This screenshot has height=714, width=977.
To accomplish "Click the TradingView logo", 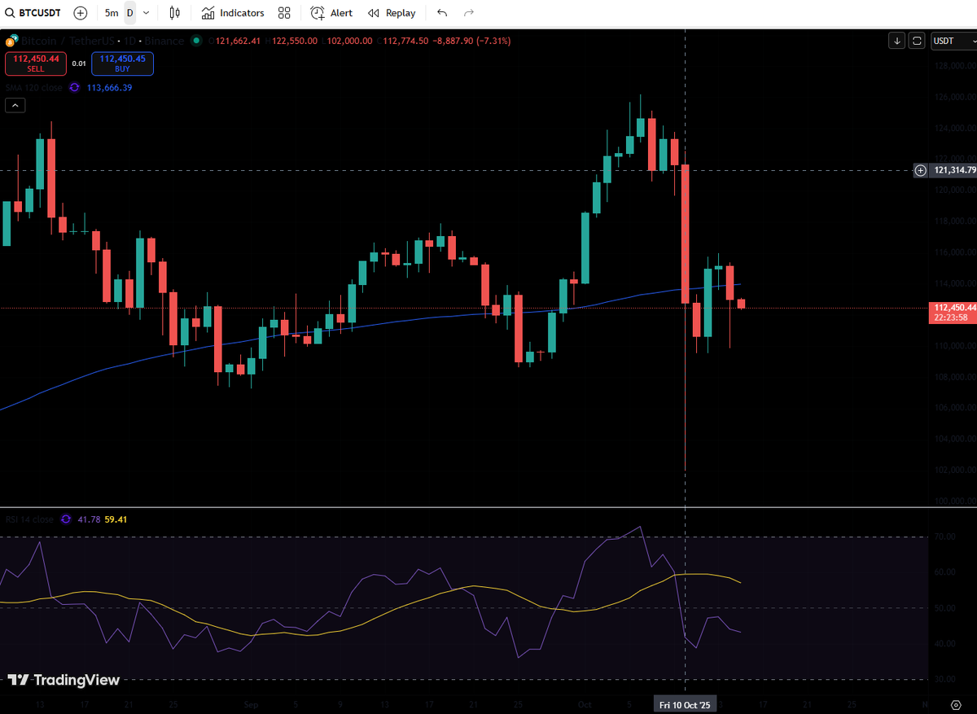I will (64, 680).
